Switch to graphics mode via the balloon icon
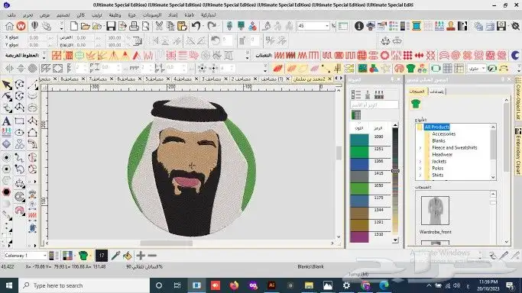 [x=34, y=26]
